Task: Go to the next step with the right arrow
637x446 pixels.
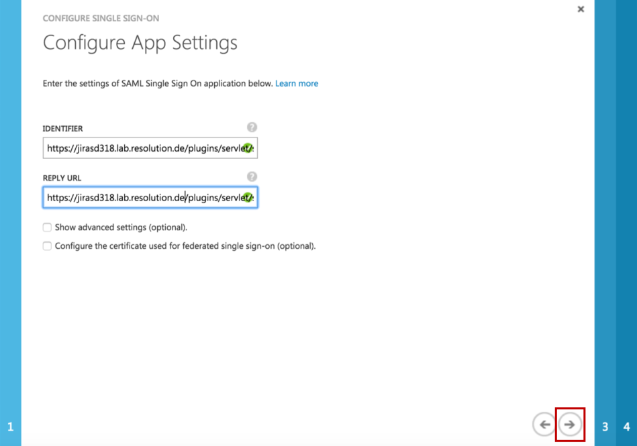Action: 570,425
